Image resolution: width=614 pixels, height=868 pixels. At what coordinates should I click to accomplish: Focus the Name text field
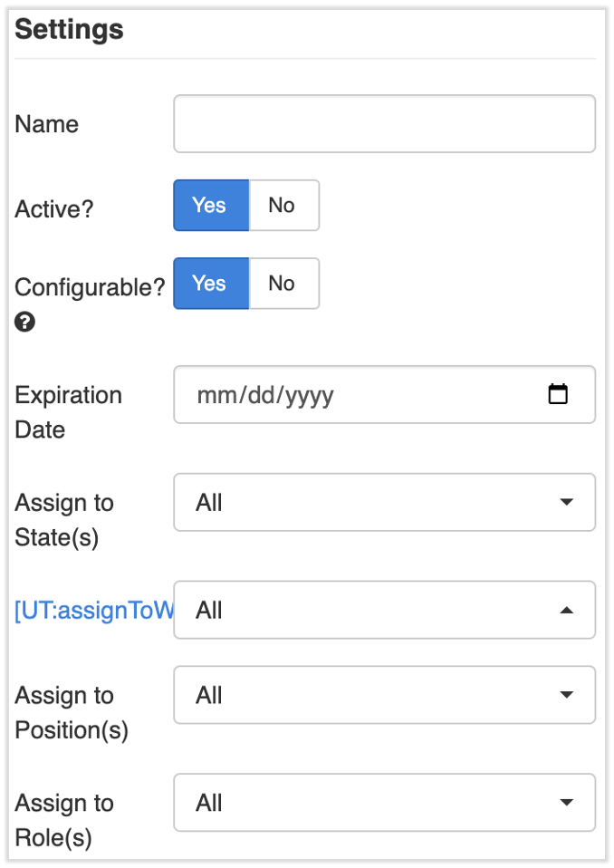[x=384, y=124]
